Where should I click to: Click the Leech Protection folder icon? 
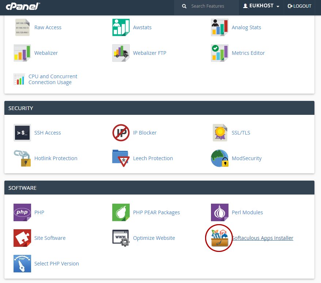(121, 158)
